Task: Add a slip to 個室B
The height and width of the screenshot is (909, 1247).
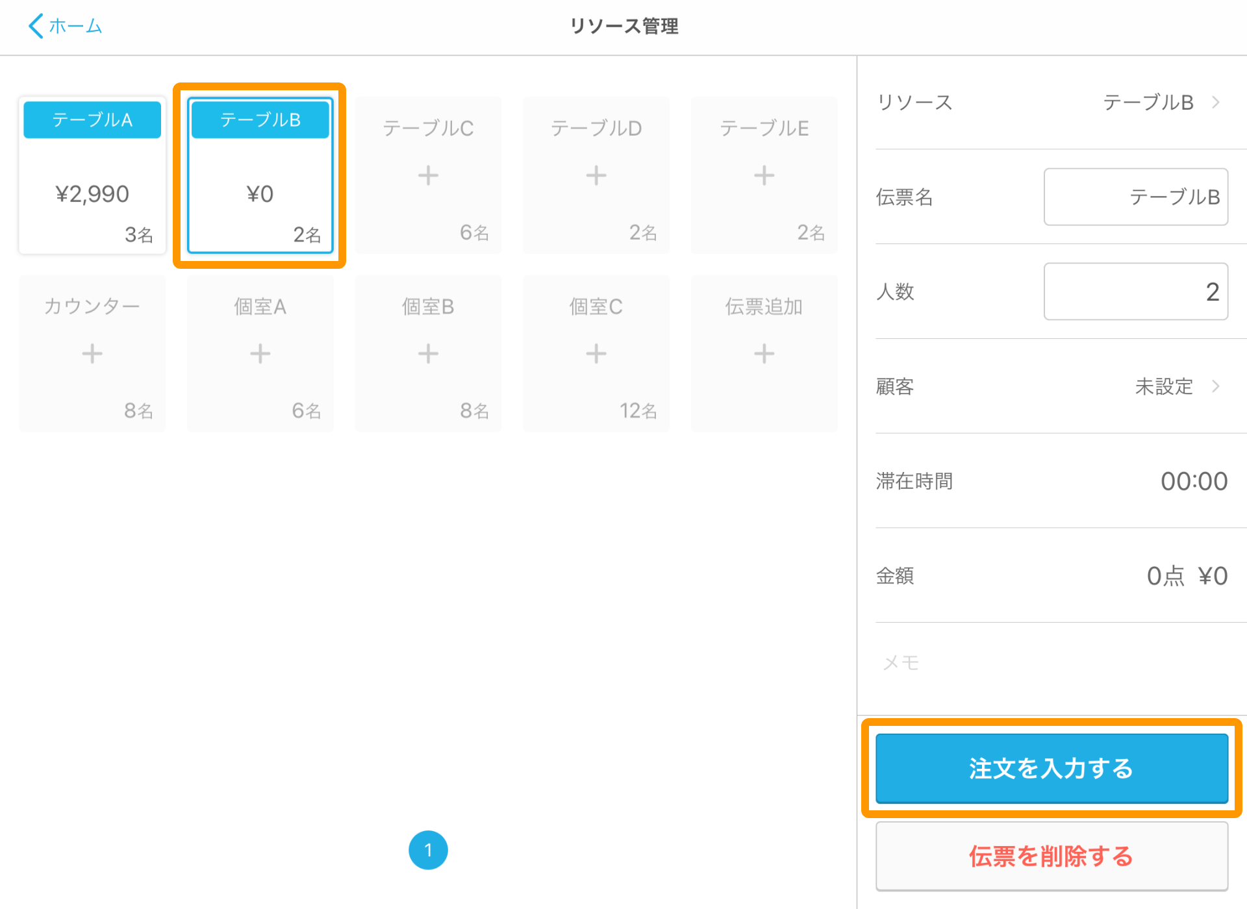Action: [427, 353]
